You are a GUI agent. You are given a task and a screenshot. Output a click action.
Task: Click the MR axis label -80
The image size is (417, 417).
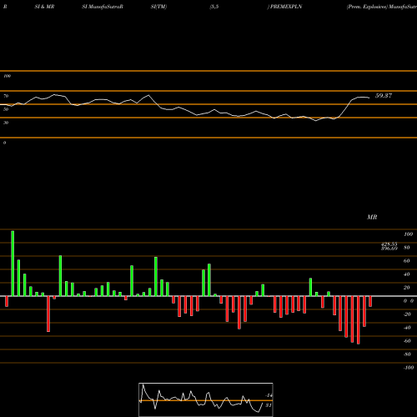pyautogui.click(x=407, y=354)
